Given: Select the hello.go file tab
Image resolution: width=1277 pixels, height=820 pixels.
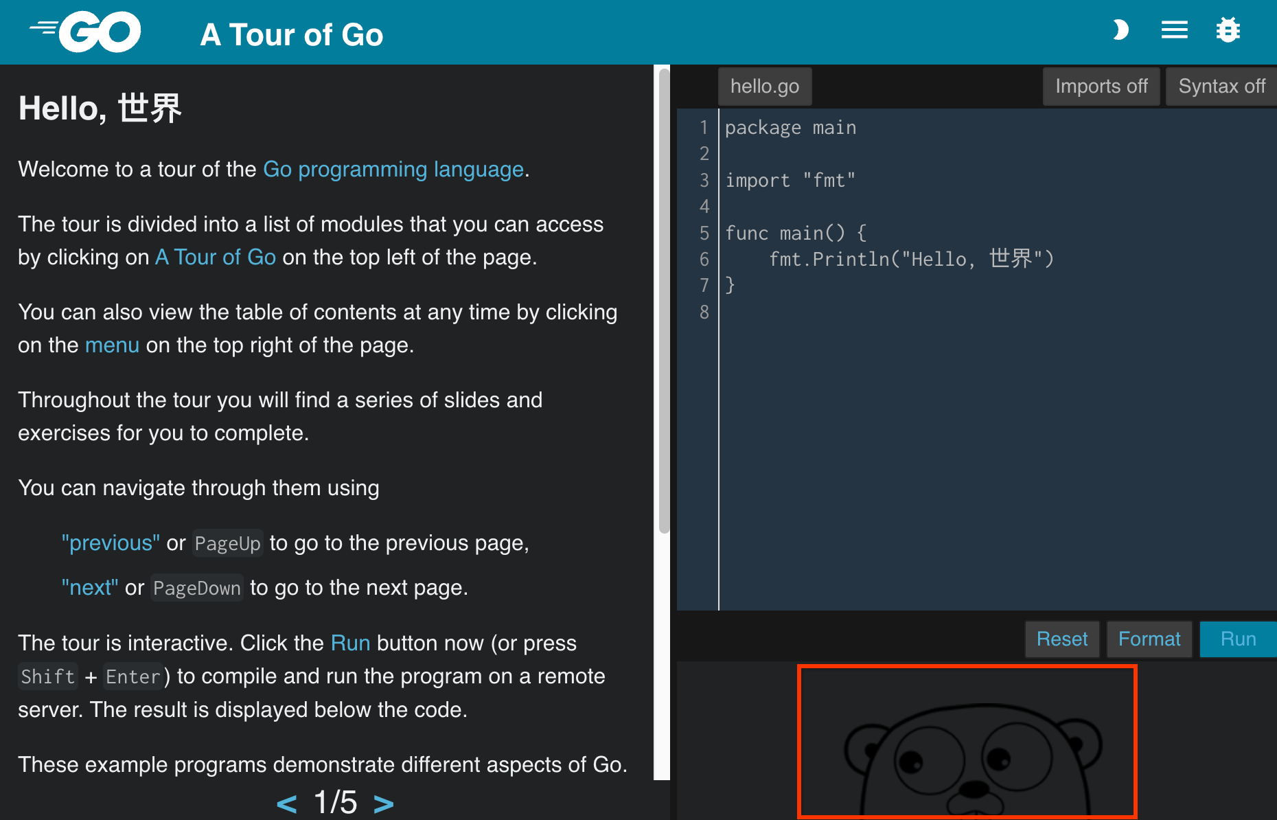Looking at the screenshot, I should coord(764,86).
